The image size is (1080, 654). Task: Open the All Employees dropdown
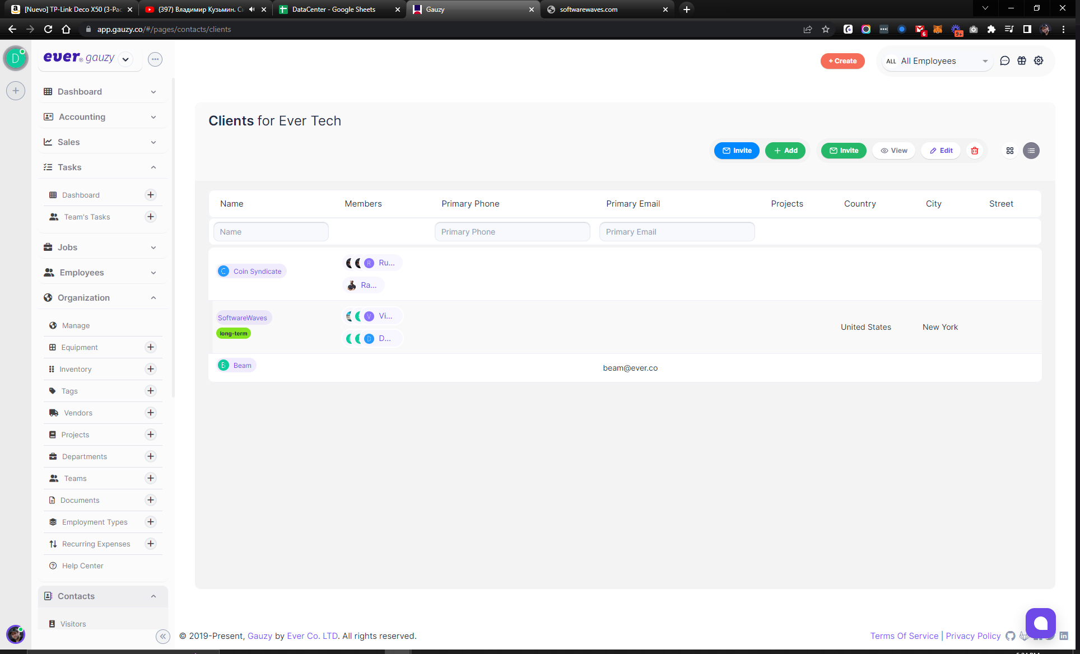click(937, 61)
